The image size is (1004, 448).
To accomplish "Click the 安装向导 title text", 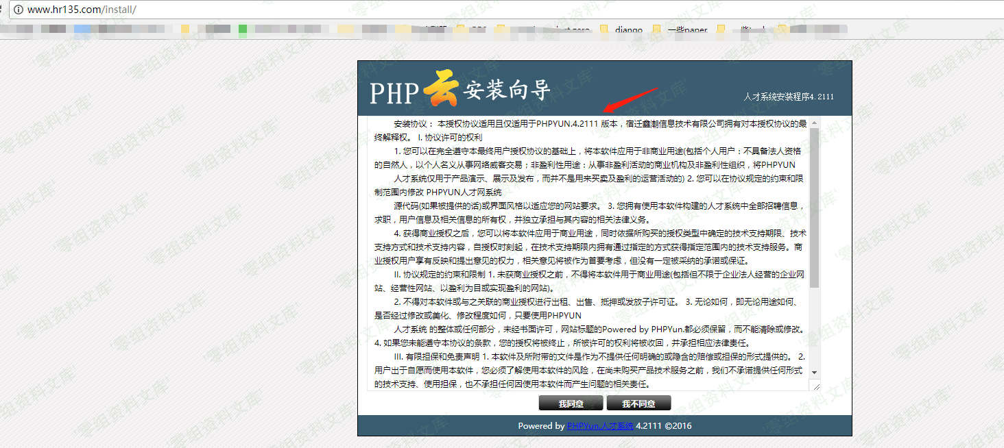I will tap(506, 90).
